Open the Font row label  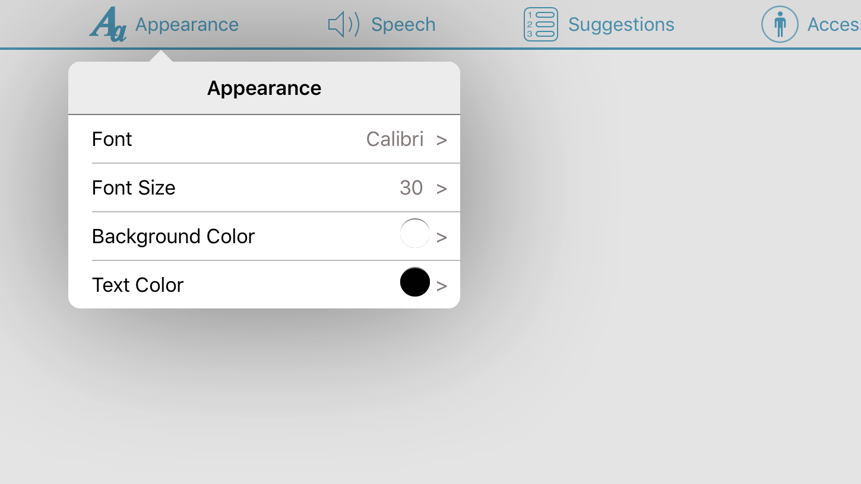112,139
